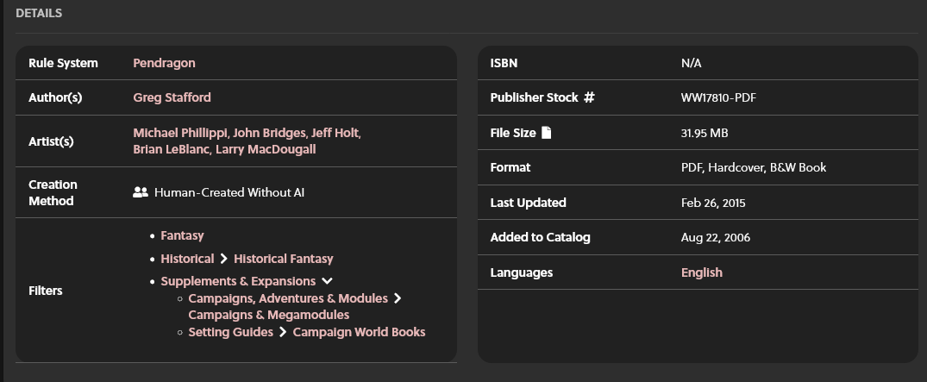Click the Creation Method label
Viewport: 927px width, 382px height.
pos(53,193)
